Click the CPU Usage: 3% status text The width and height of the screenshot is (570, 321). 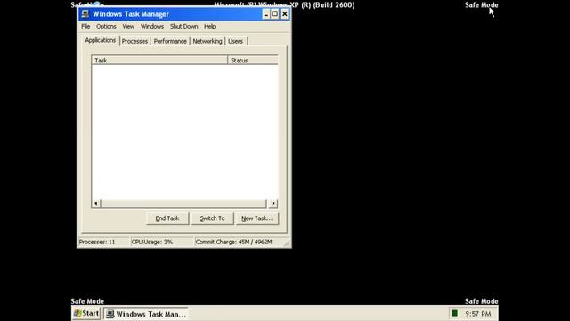coord(152,242)
